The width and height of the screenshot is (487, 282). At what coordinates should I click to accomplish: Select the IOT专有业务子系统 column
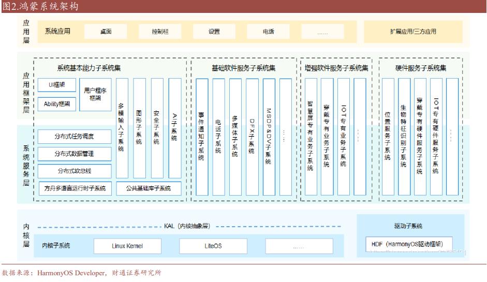pos(344,137)
